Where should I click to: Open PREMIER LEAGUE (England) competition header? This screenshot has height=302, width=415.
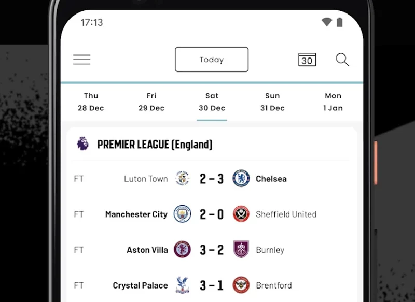click(155, 145)
